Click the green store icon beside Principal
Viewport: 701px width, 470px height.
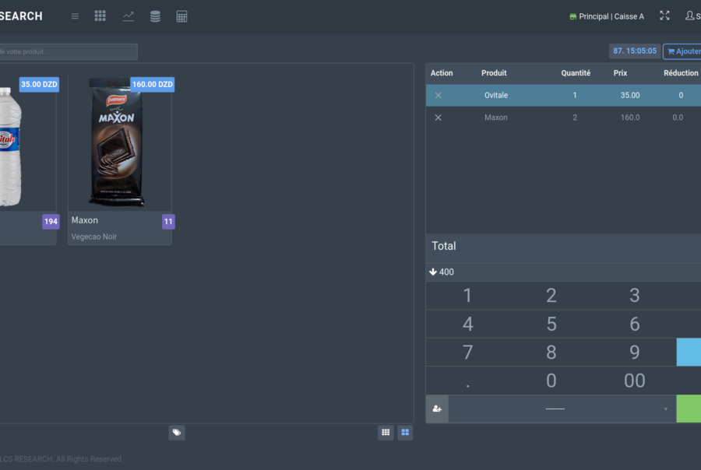click(572, 16)
